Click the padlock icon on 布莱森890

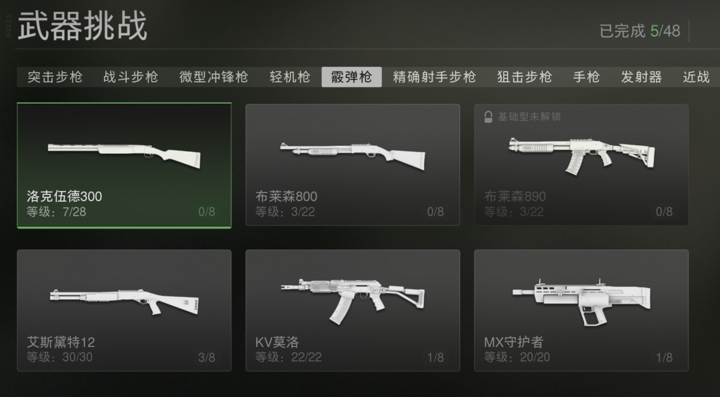click(x=488, y=117)
